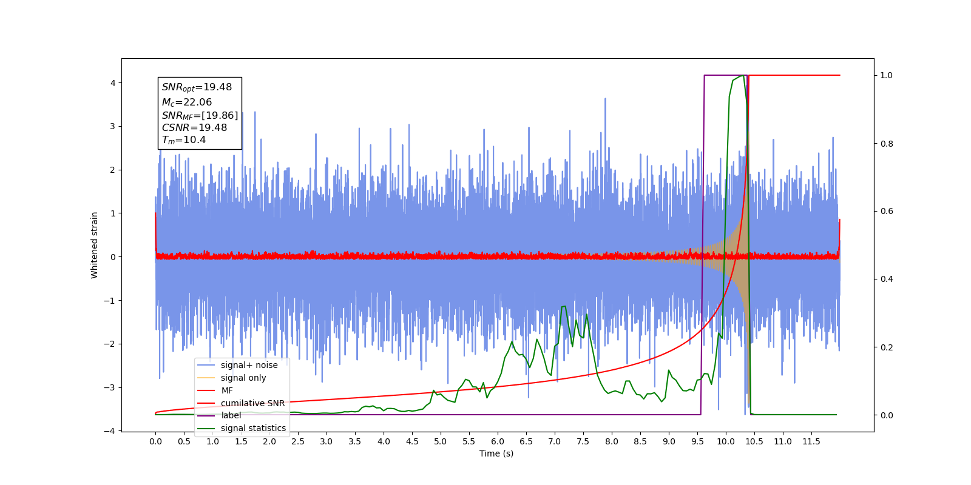Click the 2 tick on the strain axis

(113, 170)
